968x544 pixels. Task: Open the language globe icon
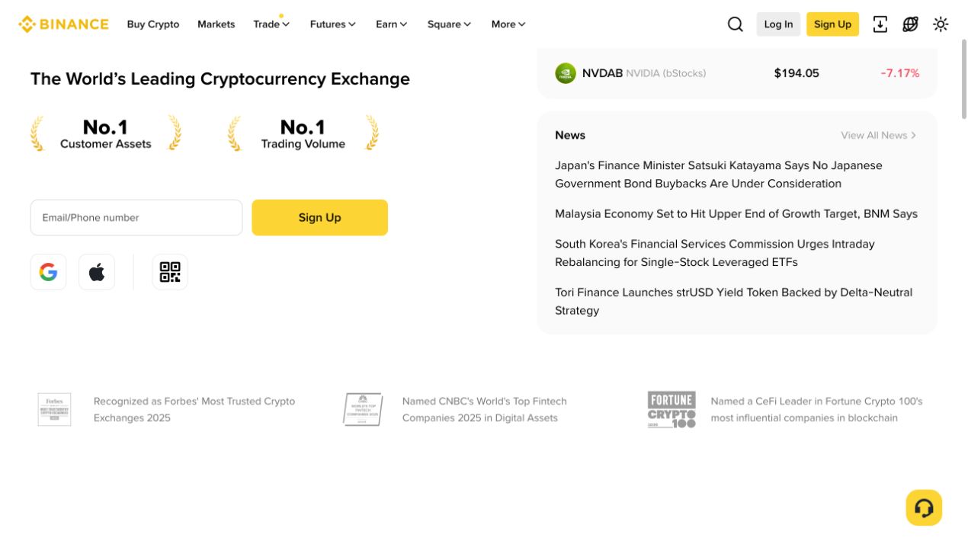(910, 24)
